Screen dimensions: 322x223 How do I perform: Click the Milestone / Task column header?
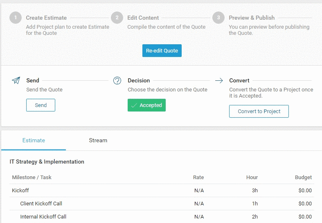tap(32, 177)
